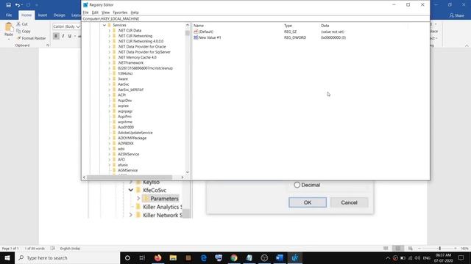Switch Word to Web Layout view

[x=411, y=249]
